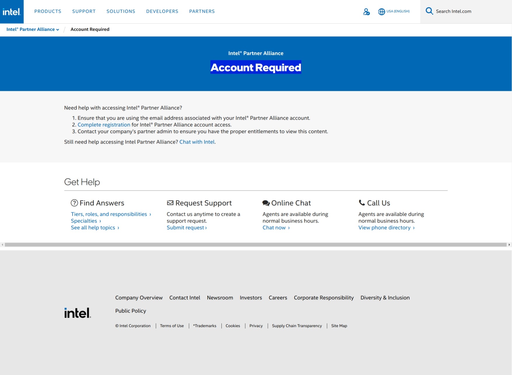Open the Partners menu

point(202,11)
